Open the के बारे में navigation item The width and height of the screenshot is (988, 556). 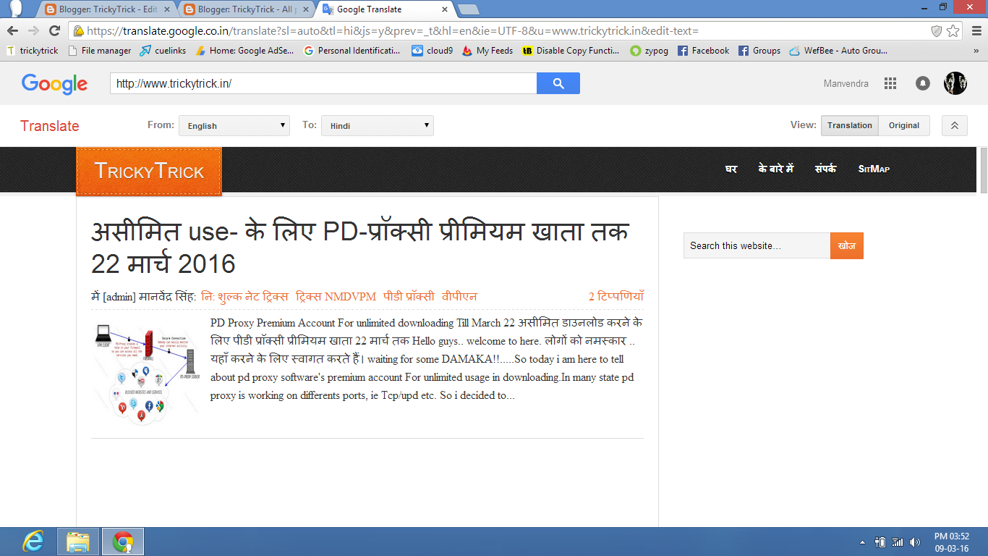(776, 169)
